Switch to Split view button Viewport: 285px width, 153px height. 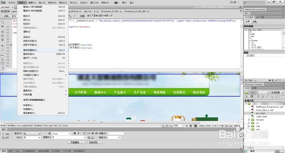14,16
